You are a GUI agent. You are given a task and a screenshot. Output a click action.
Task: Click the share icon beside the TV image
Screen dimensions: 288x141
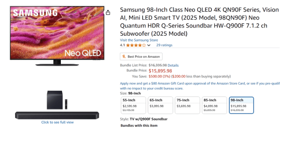coord(108,12)
